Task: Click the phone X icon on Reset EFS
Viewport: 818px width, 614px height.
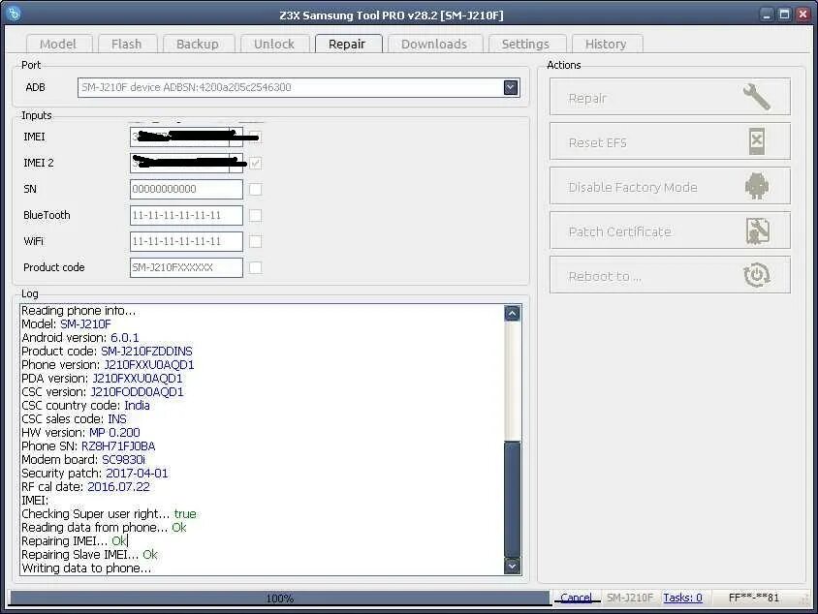Action: click(x=757, y=140)
